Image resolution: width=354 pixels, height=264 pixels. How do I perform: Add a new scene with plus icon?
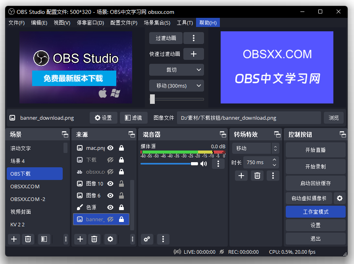pos(14,239)
